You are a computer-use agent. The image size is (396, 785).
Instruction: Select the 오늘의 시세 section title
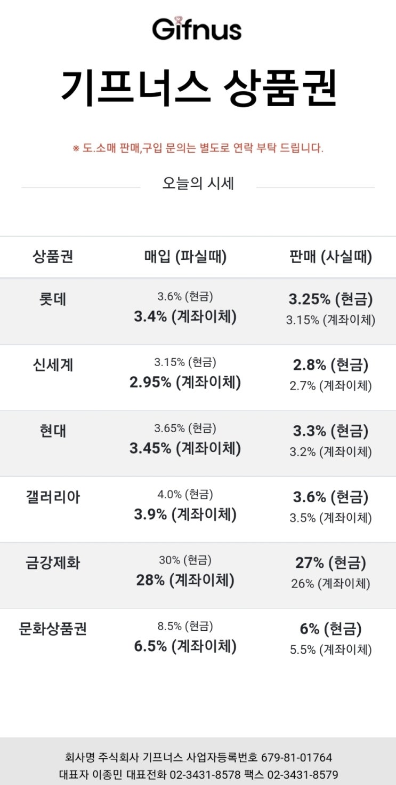(198, 184)
